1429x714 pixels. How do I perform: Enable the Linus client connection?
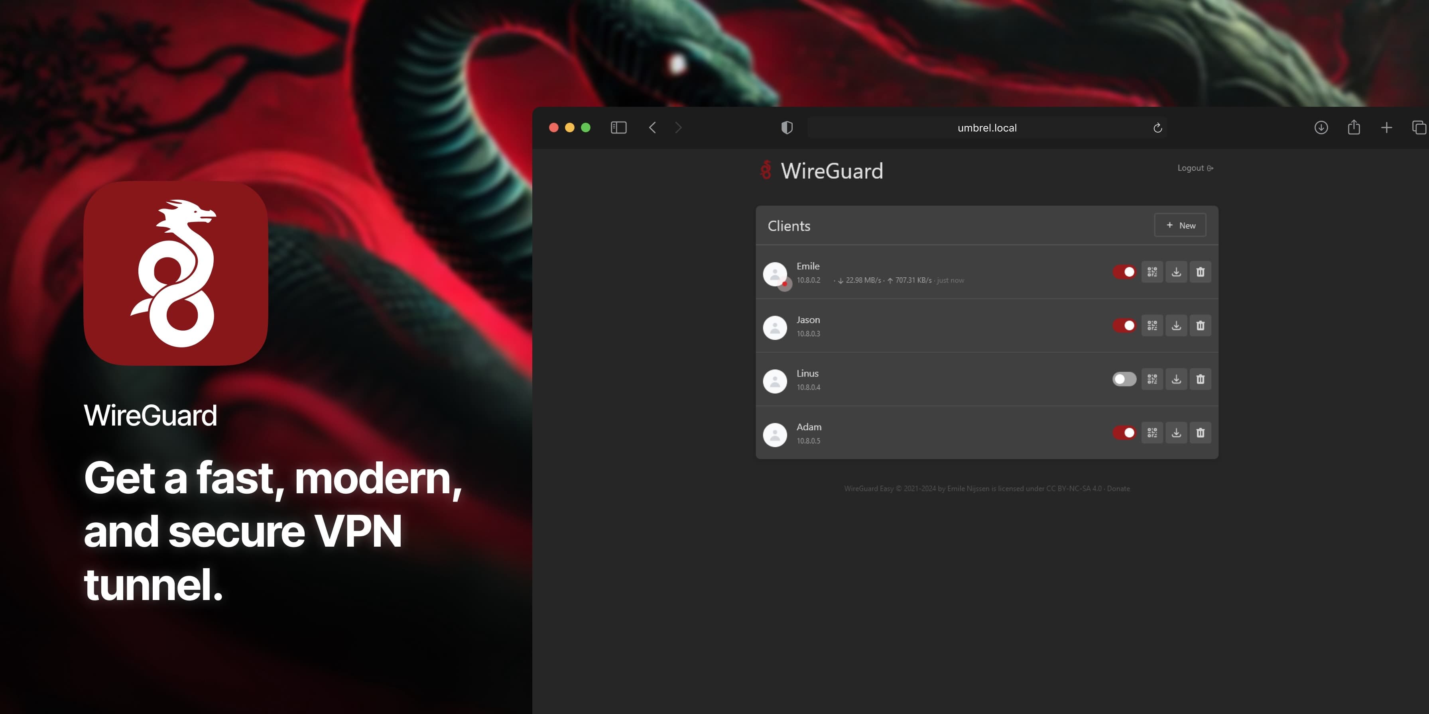click(x=1124, y=379)
